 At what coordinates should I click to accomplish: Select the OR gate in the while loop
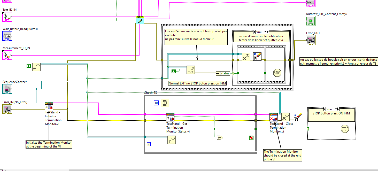(220, 137)
